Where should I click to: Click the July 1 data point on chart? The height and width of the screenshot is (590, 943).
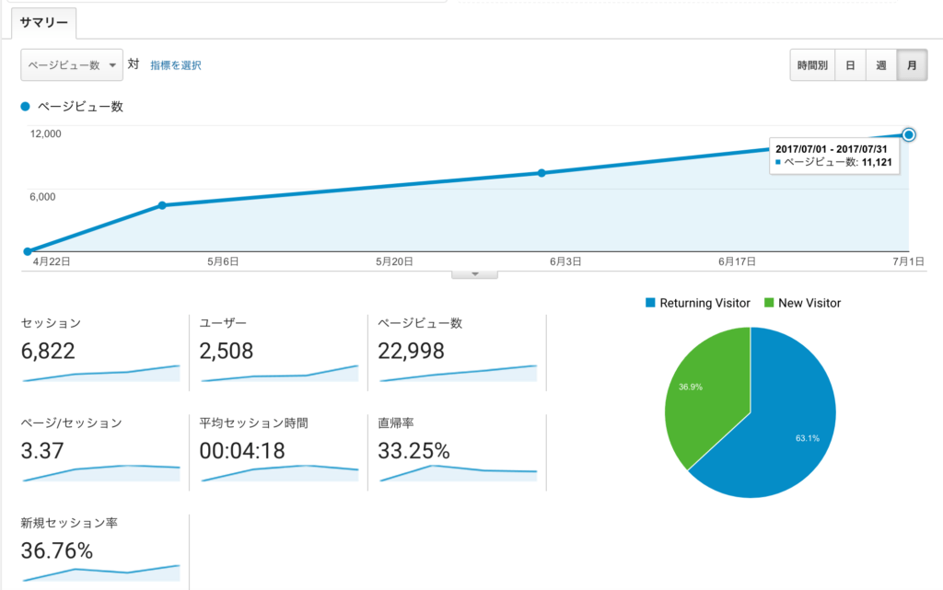pos(909,134)
